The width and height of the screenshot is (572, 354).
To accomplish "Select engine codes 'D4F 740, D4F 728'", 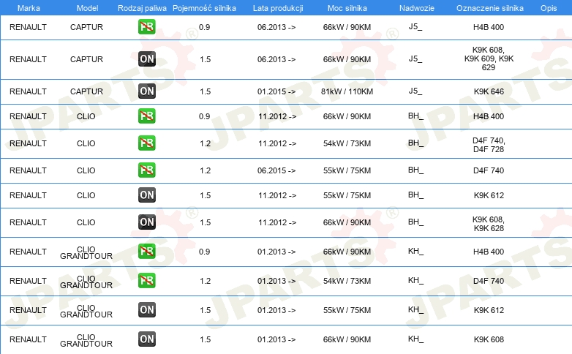I will (x=489, y=145).
